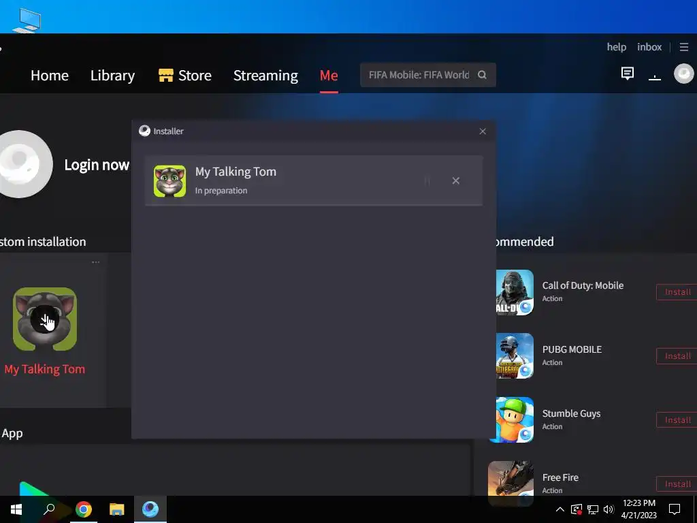Click the volume speaker tray icon
The width and height of the screenshot is (697, 523).
[x=609, y=509]
